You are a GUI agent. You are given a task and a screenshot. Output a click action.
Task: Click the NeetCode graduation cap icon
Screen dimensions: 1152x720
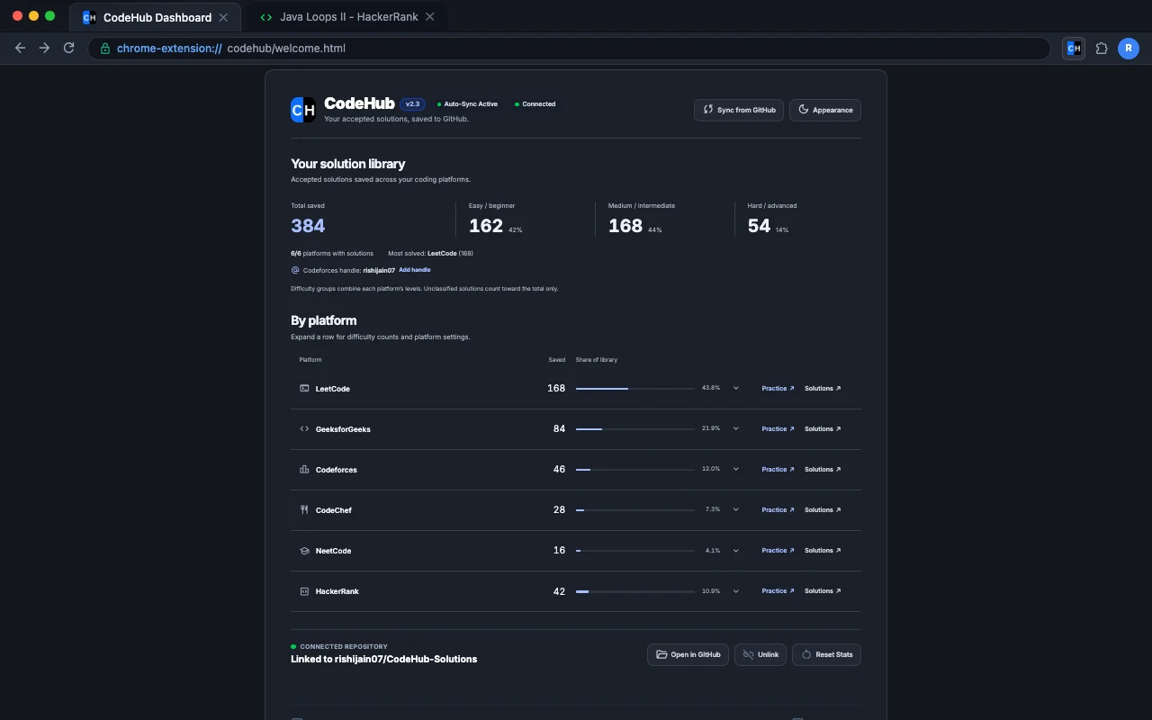pos(304,551)
